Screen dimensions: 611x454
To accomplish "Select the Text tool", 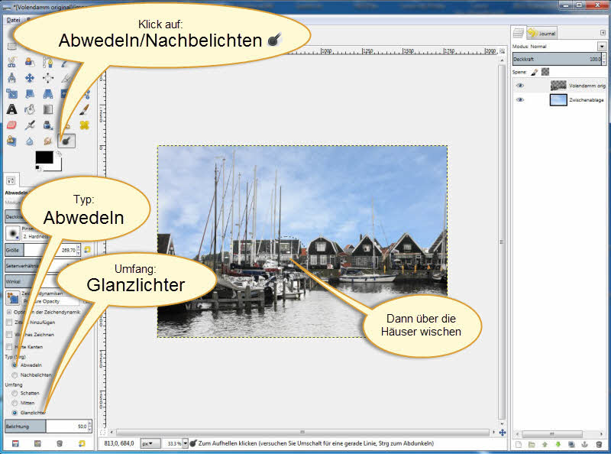I will point(11,109).
